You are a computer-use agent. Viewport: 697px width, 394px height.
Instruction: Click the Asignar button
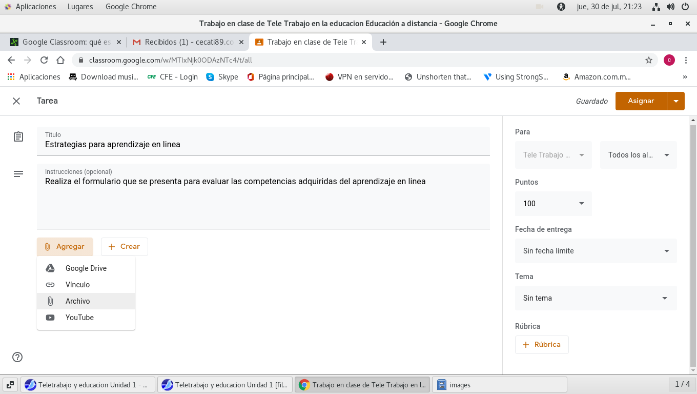(x=641, y=101)
